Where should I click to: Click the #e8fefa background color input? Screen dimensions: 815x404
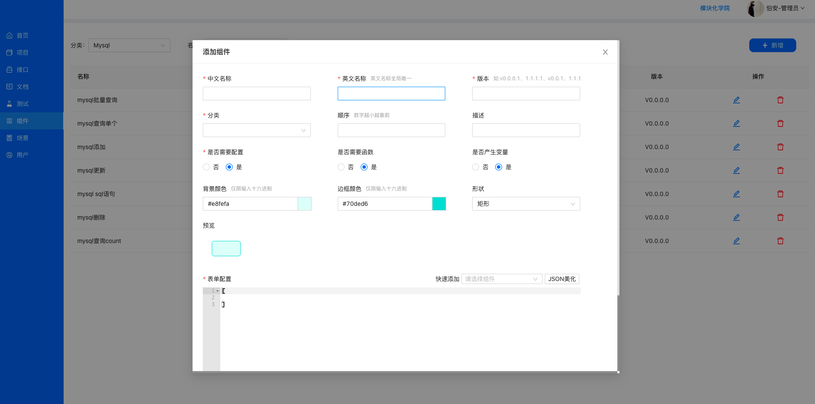[250, 204]
